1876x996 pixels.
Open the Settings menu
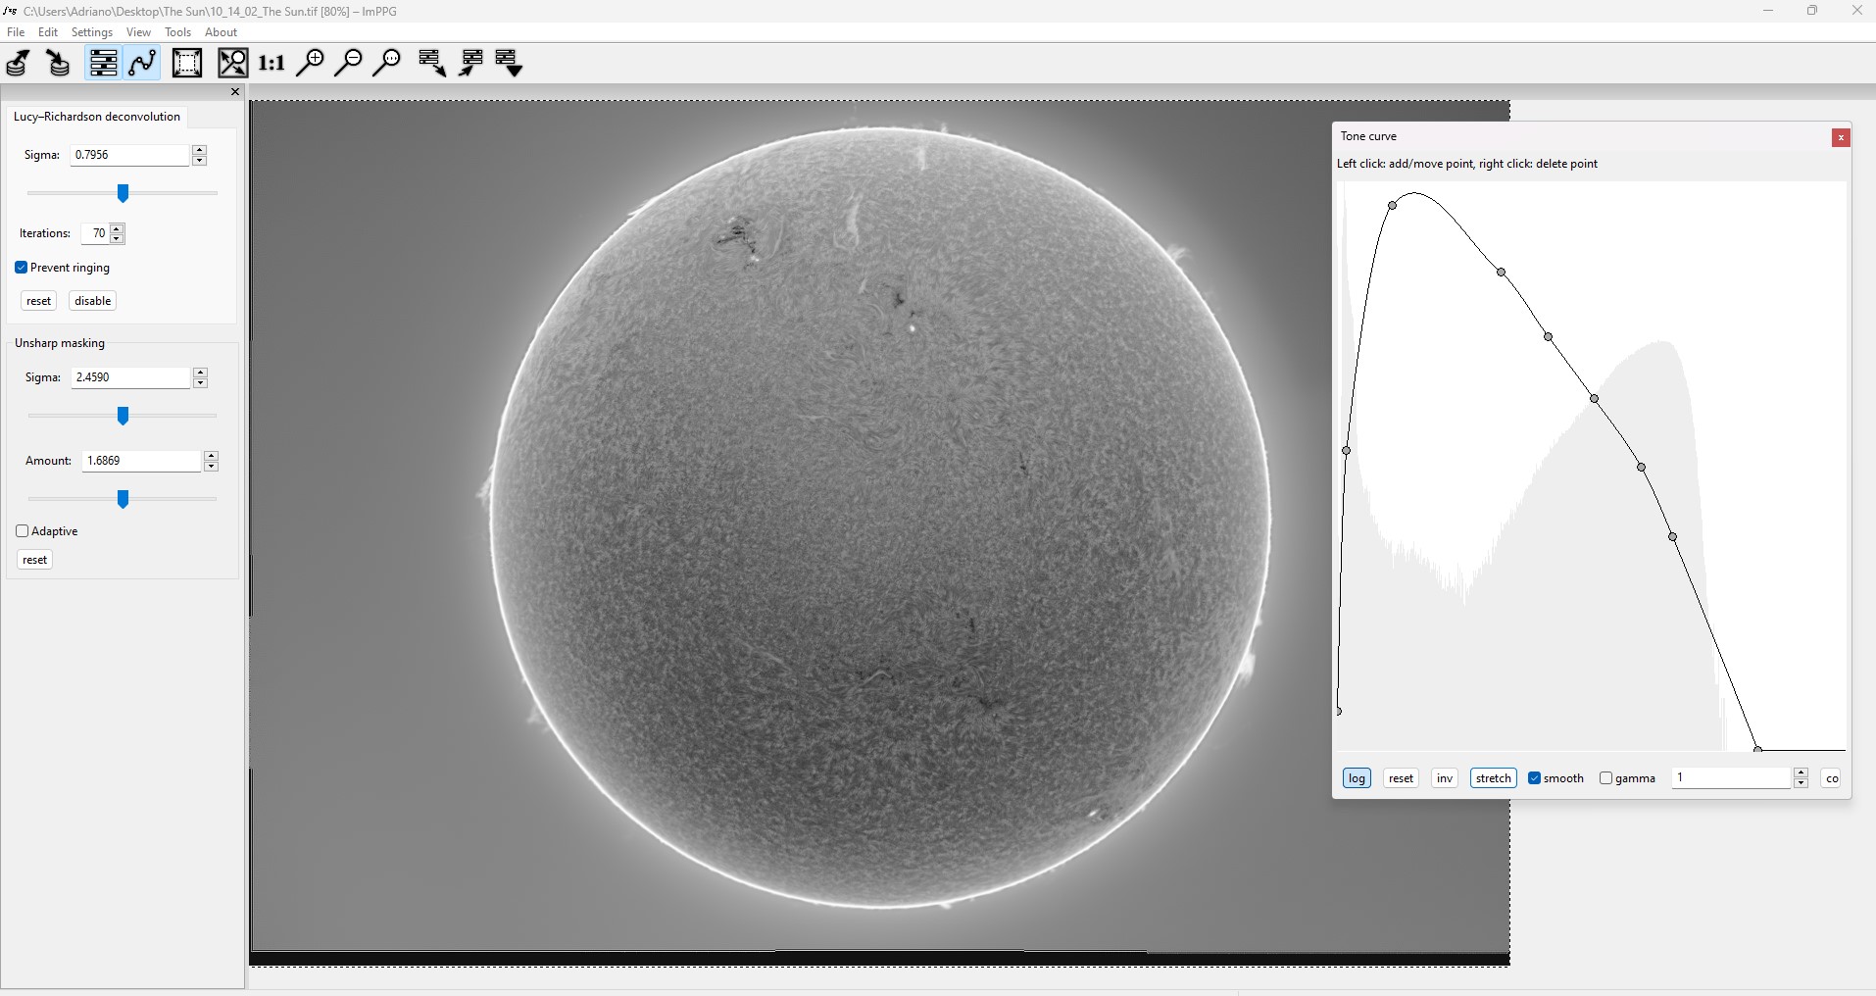(x=90, y=31)
